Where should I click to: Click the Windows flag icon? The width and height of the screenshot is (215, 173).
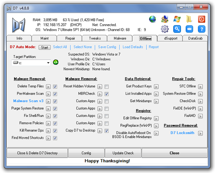[x=177, y=19]
